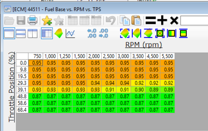Screen dimensions: 208x131
Task: Select the 2,500 RPM column header
Action: coord(109,56)
